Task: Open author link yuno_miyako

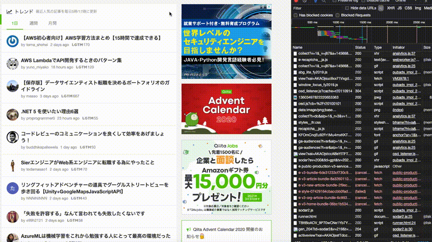Action: pyautogui.click(x=37, y=67)
